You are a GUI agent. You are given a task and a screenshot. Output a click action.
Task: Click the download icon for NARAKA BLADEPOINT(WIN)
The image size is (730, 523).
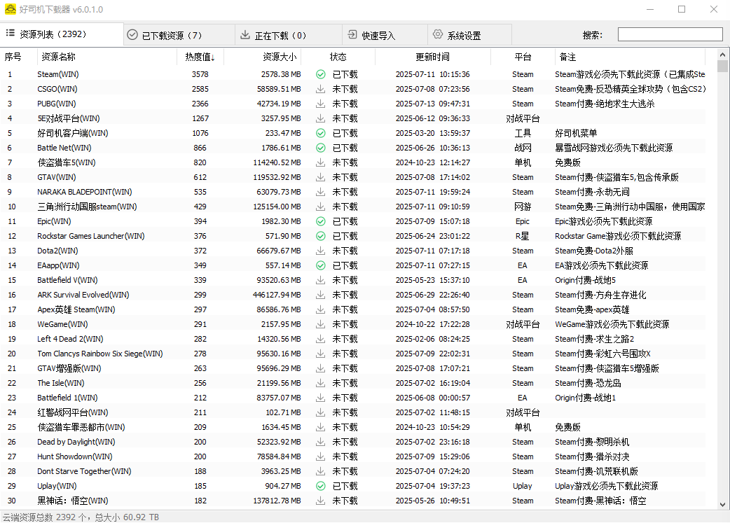(x=320, y=192)
